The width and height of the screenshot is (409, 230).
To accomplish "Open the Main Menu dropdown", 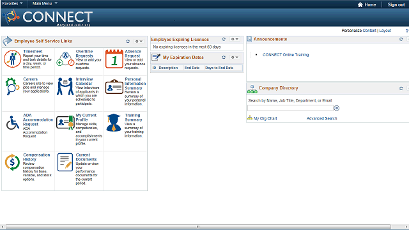I will (45, 3).
